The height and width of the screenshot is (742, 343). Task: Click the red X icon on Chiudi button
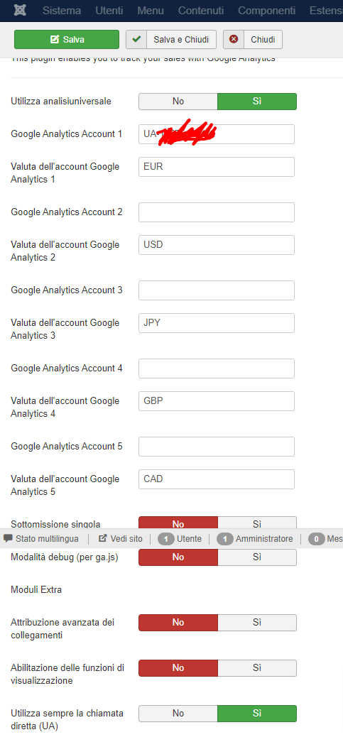click(234, 39)
